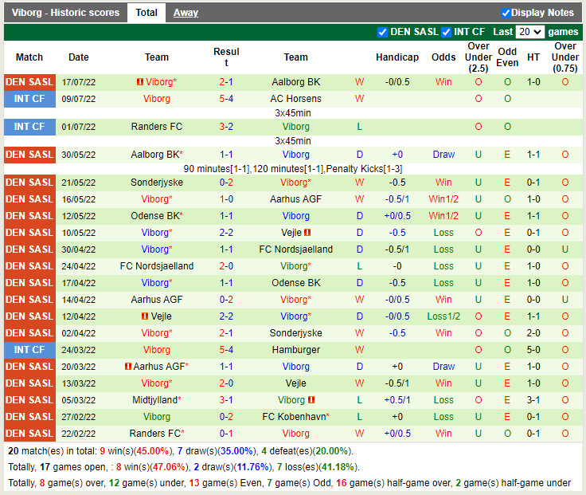Open the 5-4 result versus AC Horsens
The width and height of the screenshot is (586, 495).
point(226,99)
